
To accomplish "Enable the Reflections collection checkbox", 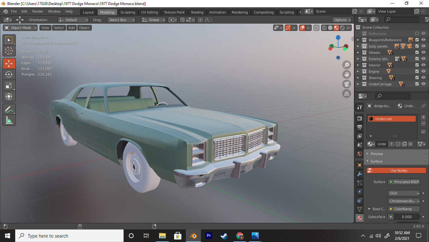I will click(417, 34).
